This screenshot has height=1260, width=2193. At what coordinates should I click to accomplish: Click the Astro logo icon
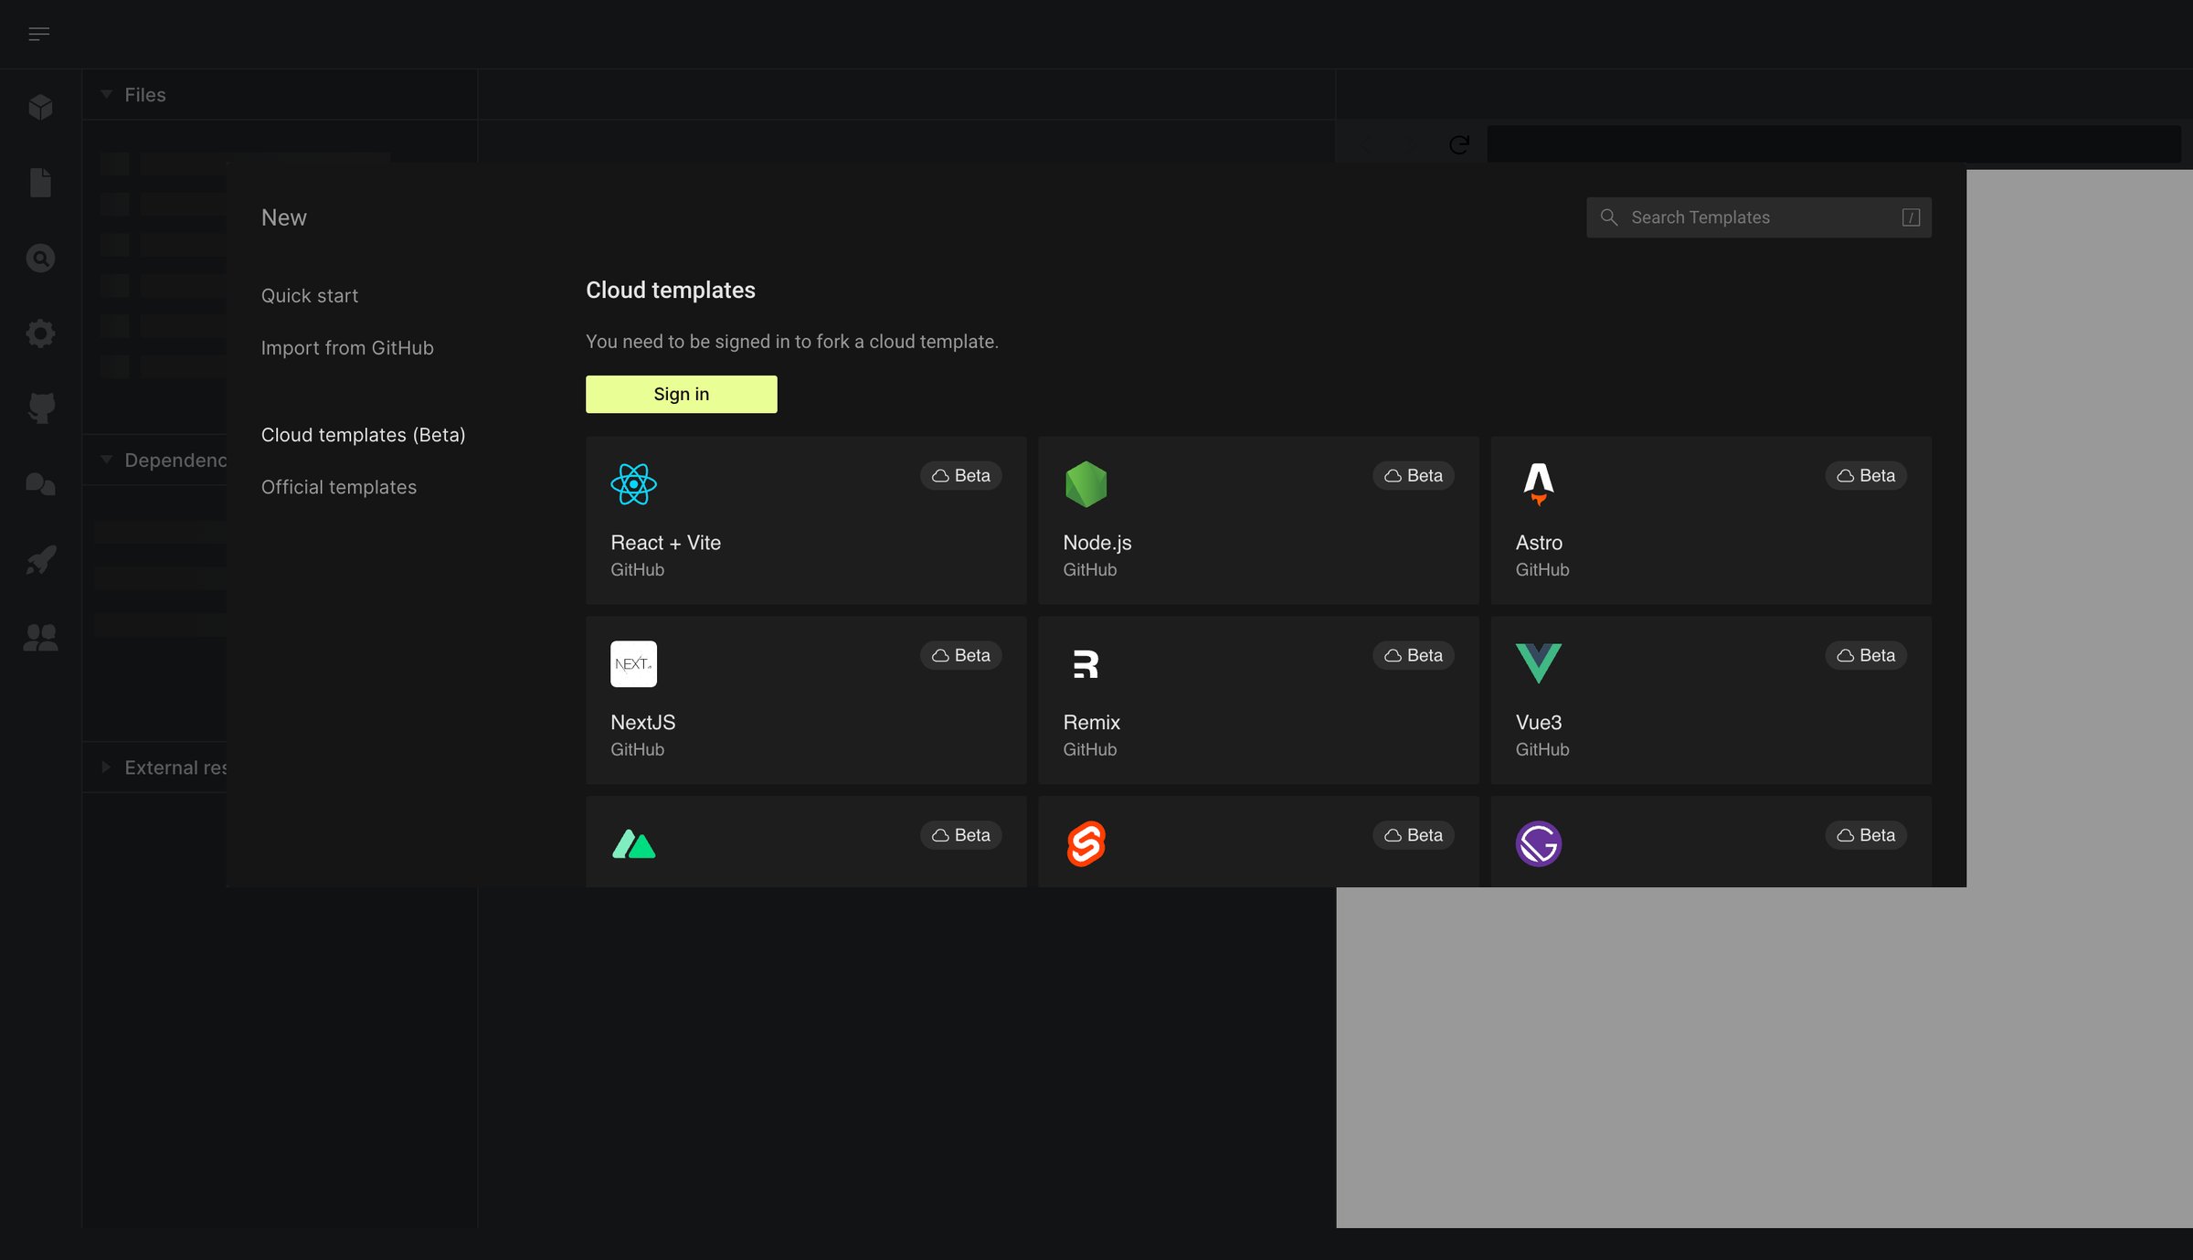tap(1539, 484)
